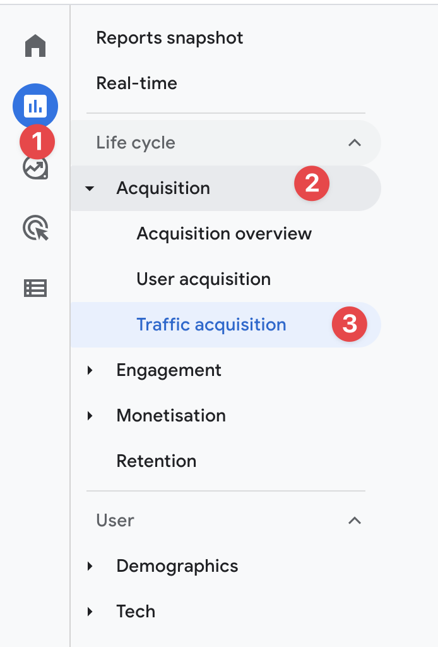This screenshot has height=647, width=438.
Task: Open the Advertising cursor target icon
Action: point(35,227)
